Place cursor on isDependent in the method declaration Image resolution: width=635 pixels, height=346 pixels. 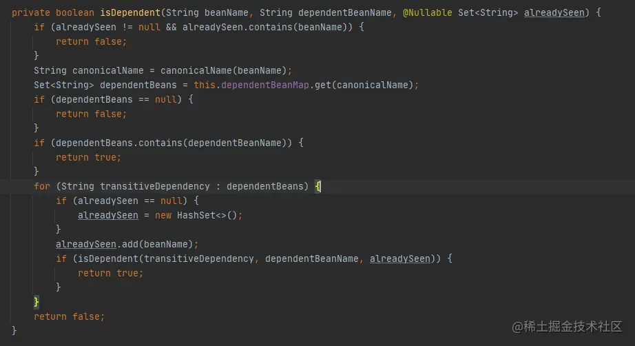(x=130, y=12)
